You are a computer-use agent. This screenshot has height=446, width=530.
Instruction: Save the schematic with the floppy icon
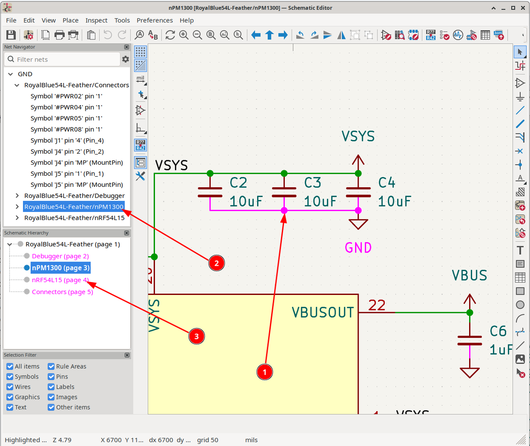tap(11, 35)
